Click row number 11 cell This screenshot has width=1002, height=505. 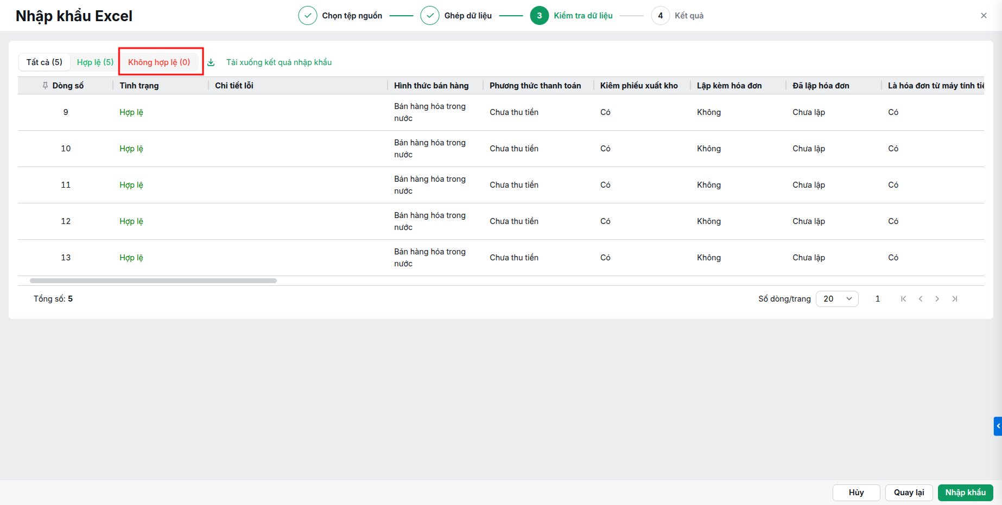click(x=66, y=185)
